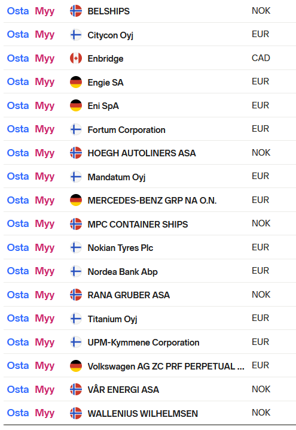296x430 pixels.
Task: Click the Norwegian flag beside RANA GRUBER ASA
Action: [76, 295]
